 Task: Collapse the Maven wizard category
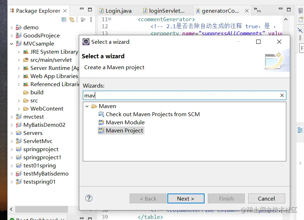point(87,106)
